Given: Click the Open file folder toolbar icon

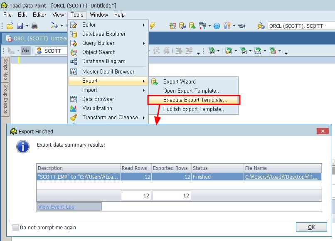Looking at the screenshot, I should click(x=10, y=26).
